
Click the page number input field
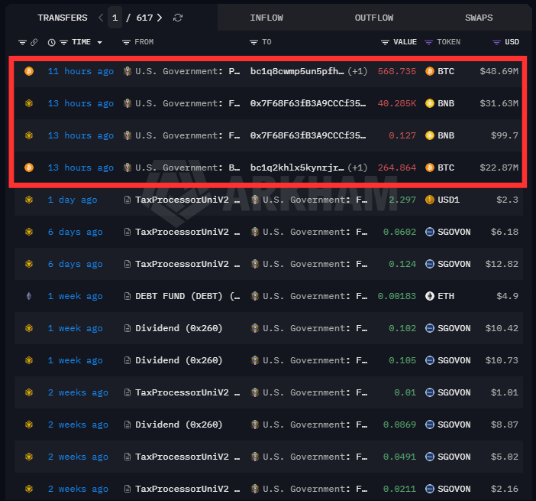[115, 18]
